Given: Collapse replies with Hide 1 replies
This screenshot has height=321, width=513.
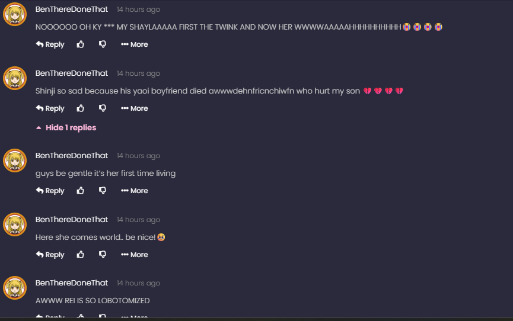Looking at the screenshot, I should coord(66,127).
